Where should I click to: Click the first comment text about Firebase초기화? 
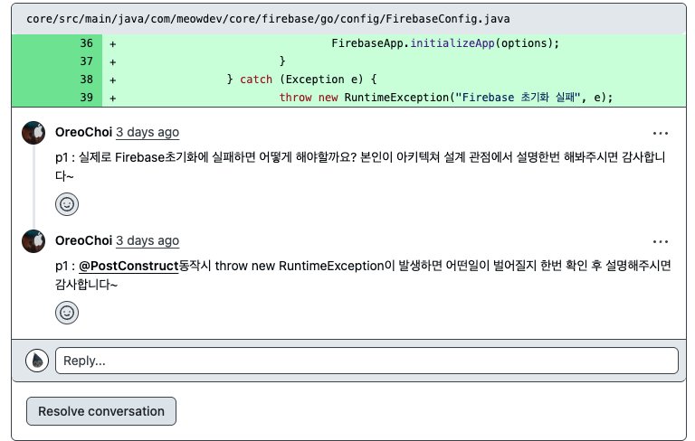(360, 166)
